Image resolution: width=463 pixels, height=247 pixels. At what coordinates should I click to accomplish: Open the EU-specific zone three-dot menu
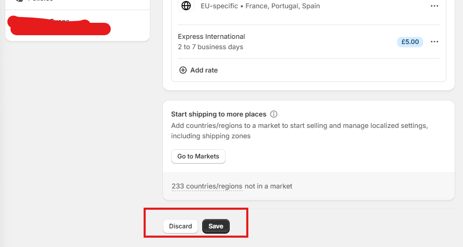pos(434,6)
